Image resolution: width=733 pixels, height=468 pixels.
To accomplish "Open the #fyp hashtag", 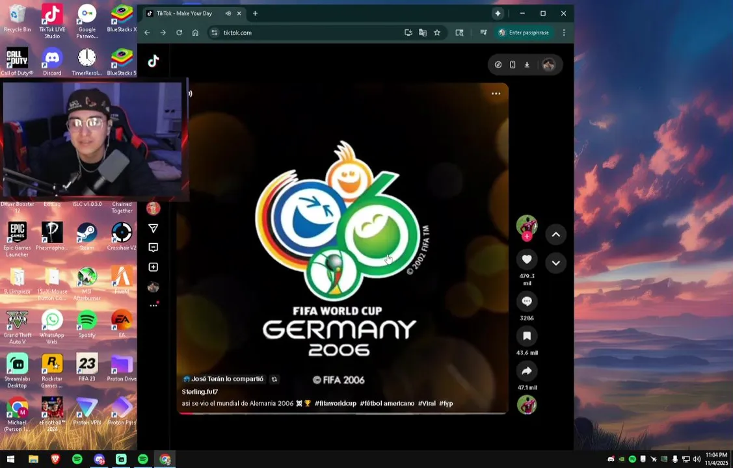I will (x=446, y=403).
